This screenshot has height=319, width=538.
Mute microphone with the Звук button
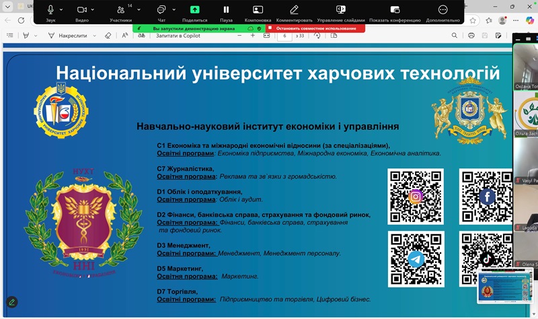(51, 10)
